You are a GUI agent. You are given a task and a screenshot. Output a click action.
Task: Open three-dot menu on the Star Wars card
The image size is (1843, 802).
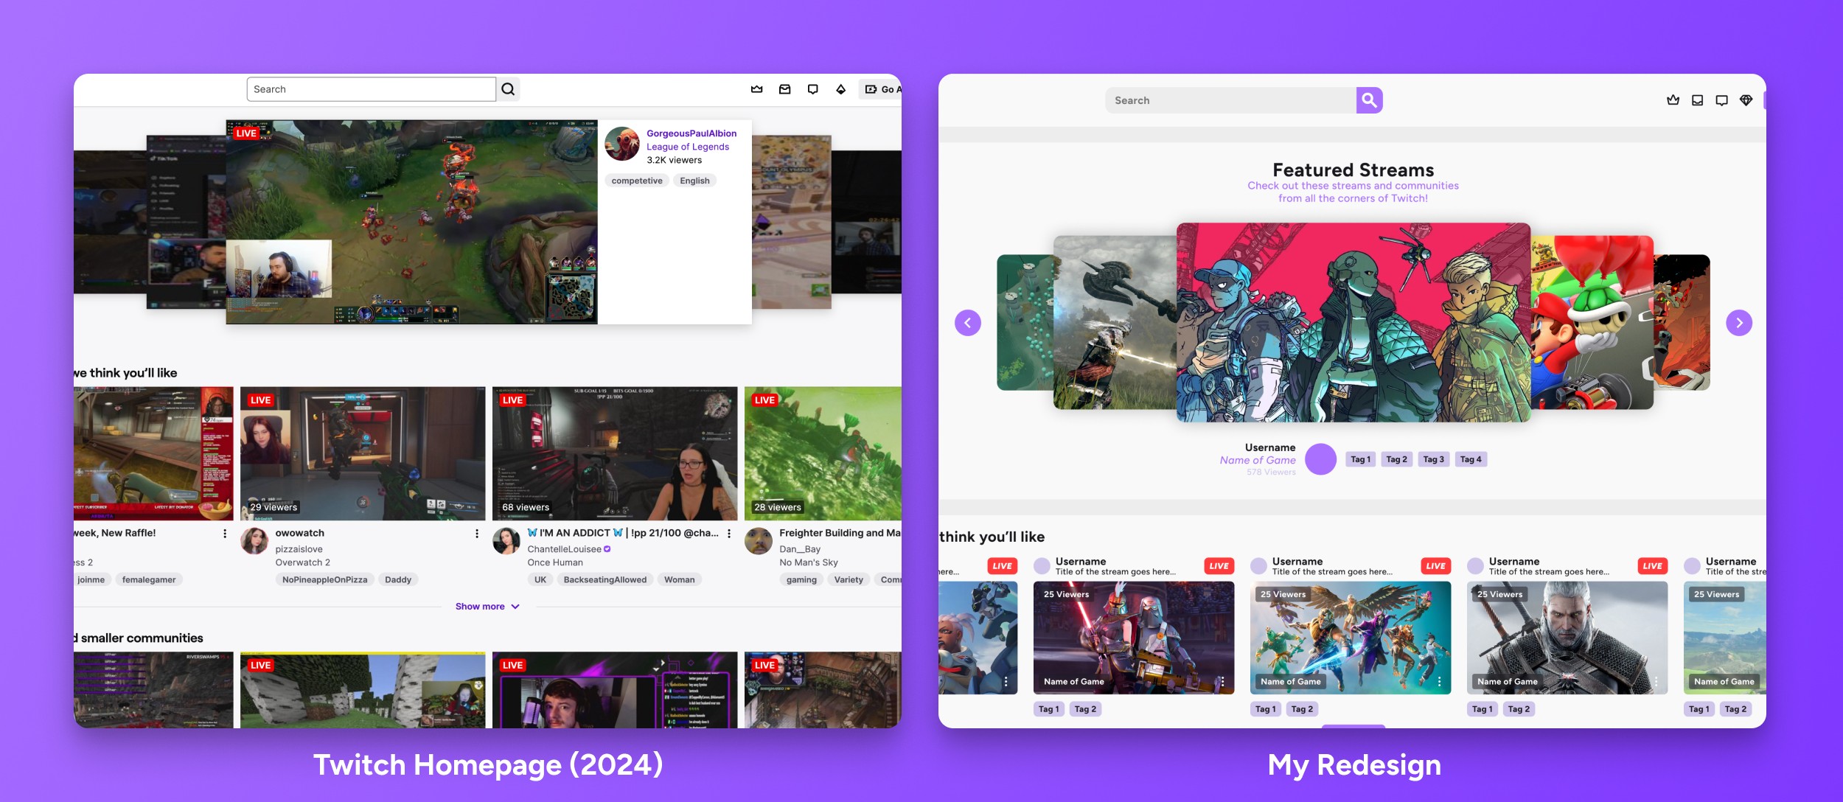pos(1222,682)
